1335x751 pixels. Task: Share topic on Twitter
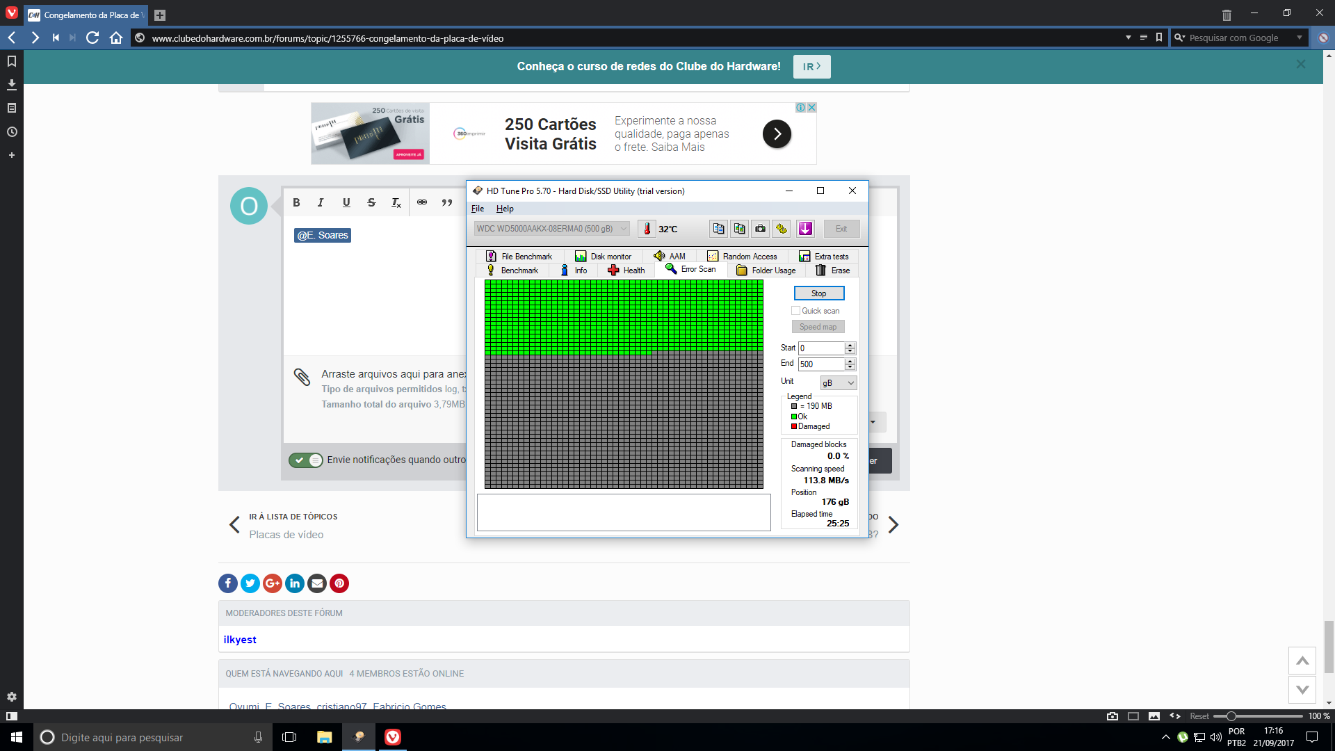(x=250, y=583)
